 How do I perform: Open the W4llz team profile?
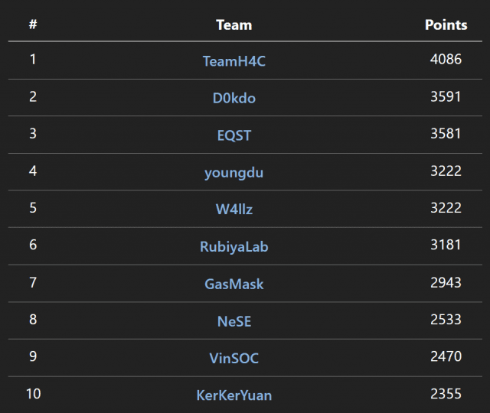(234, 210)
